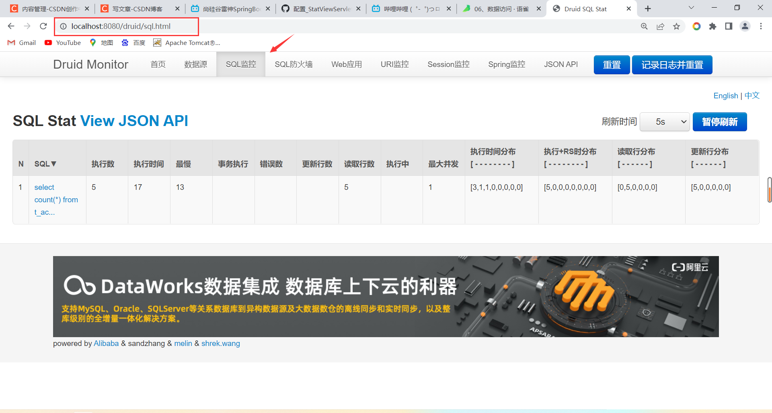The image size is (772, 413).
Task: Open the Chrome three-dot menu
Action: 761,26
